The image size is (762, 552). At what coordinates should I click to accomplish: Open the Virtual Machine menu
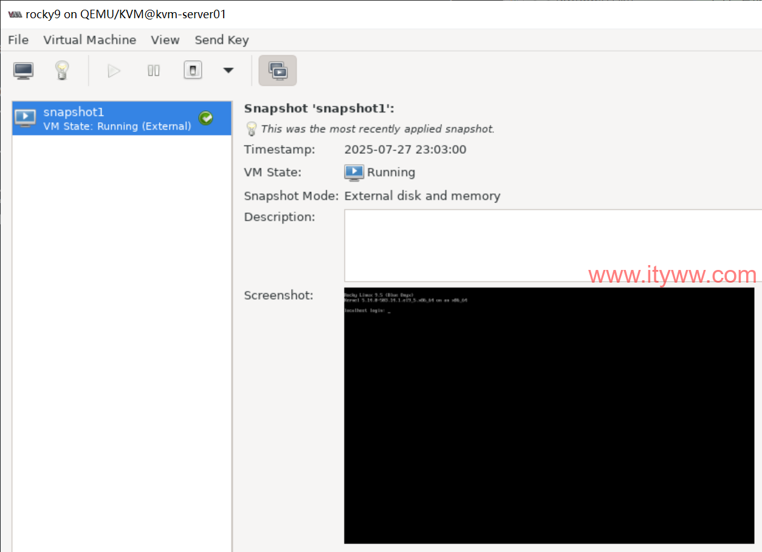pyautogui.click(x=90, y=40)
